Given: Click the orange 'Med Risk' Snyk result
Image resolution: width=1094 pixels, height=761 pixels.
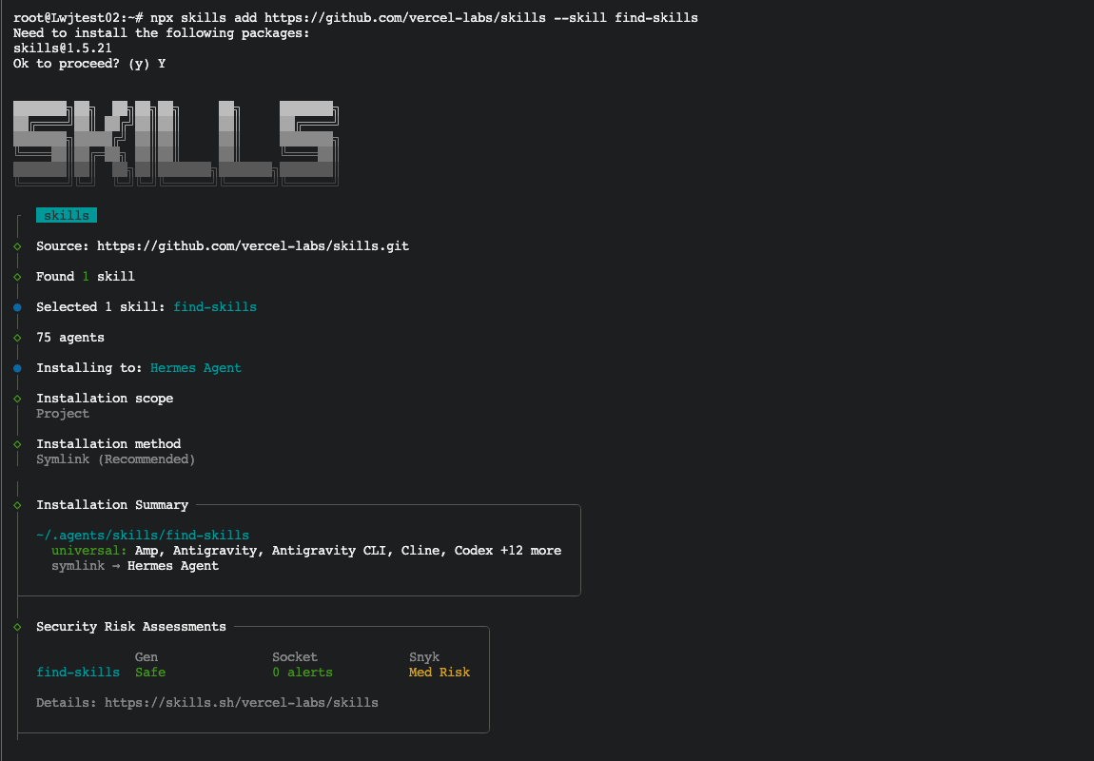Looking at the screenshot, I should pyautogui.click(x=440, y=673).
